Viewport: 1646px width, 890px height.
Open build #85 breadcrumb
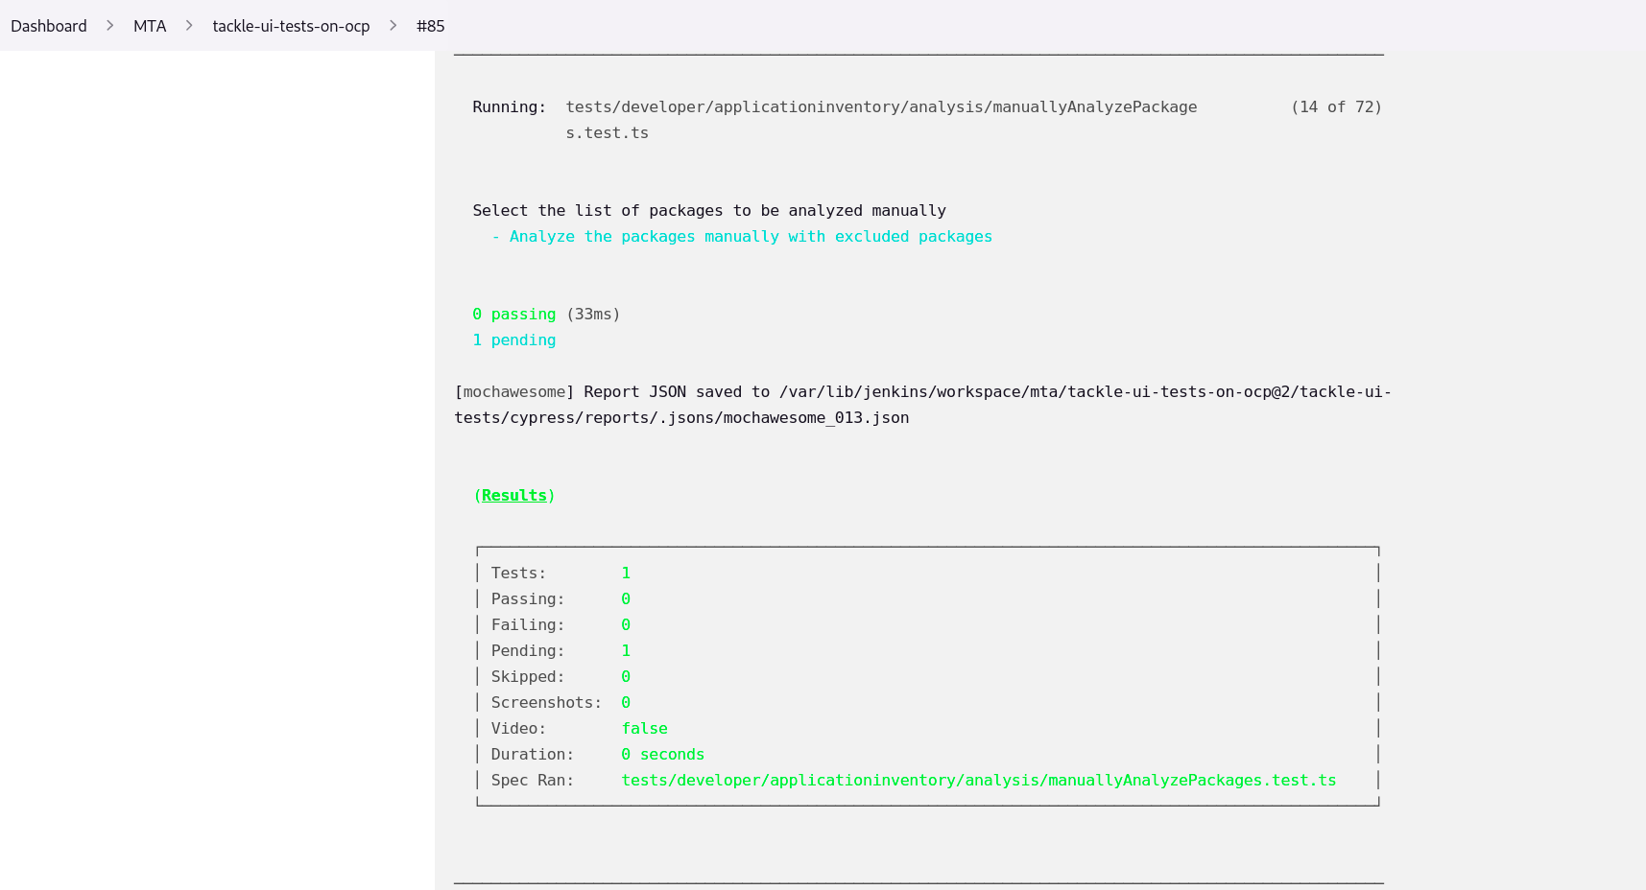pos(430,26)
